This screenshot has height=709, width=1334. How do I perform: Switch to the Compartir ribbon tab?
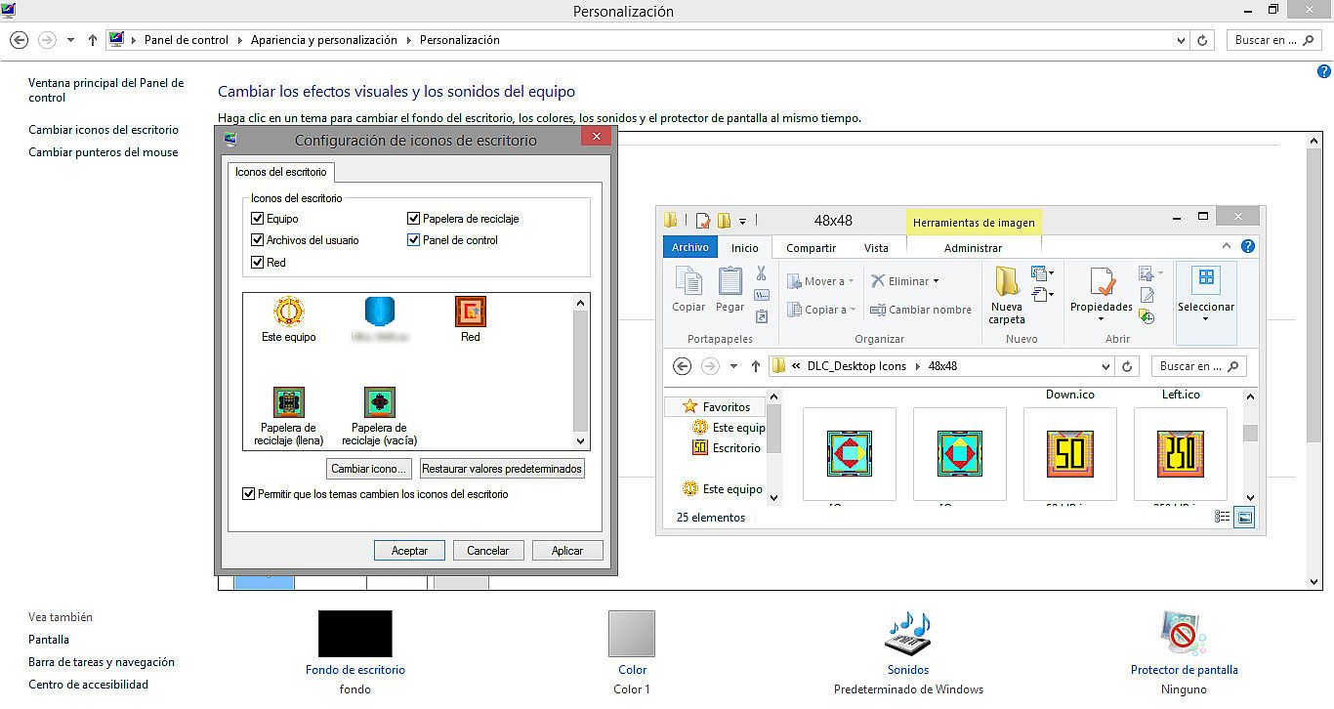click(811, 248)
